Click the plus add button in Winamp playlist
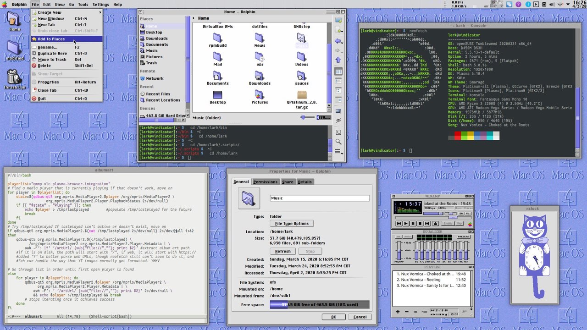Screen dimensions: 587x330 (398, 312)
